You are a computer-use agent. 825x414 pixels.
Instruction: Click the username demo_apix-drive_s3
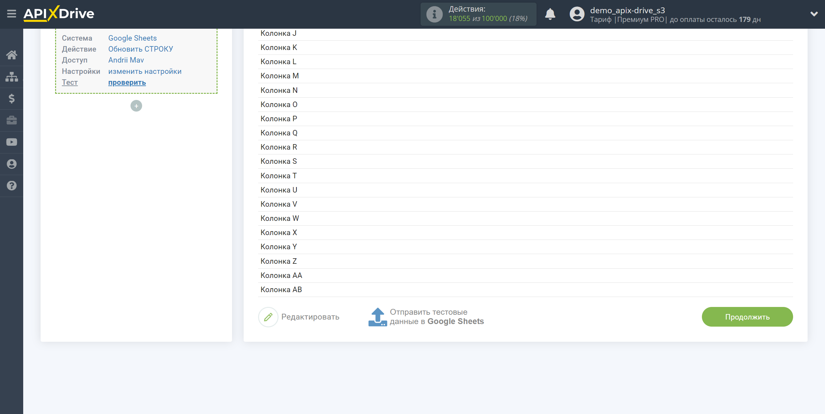(x=627, y=10)
